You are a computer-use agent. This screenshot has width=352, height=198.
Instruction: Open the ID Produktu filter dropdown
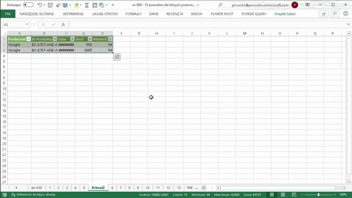55,39
